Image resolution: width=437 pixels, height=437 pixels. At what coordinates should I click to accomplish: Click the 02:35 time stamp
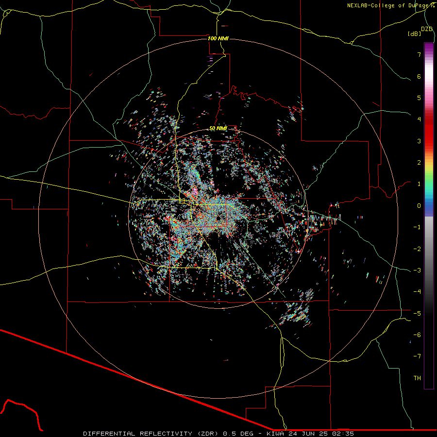[x=343, y=434]
